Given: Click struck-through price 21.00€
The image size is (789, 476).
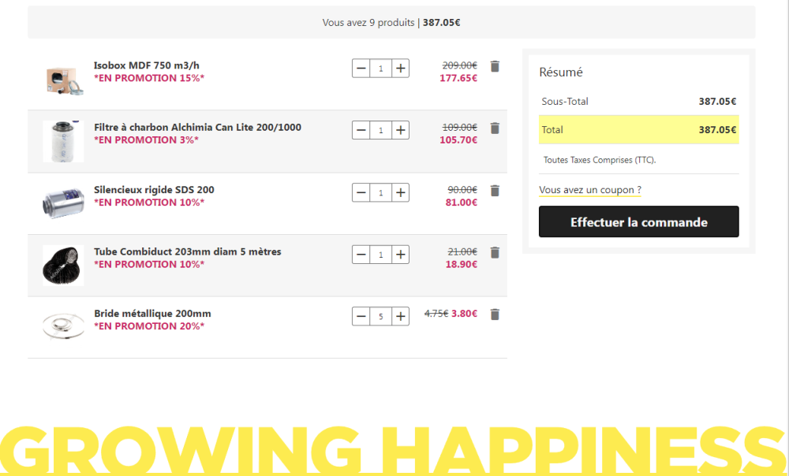Looking at the screenshot, I should (x=462, y=251).
